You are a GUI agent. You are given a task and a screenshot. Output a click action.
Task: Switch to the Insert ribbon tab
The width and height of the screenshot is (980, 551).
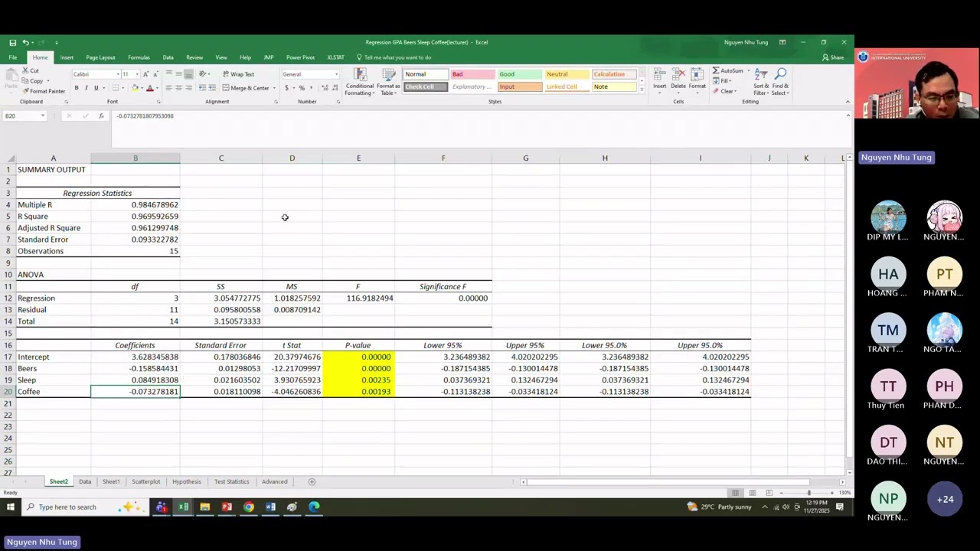[x=67, y=57]
